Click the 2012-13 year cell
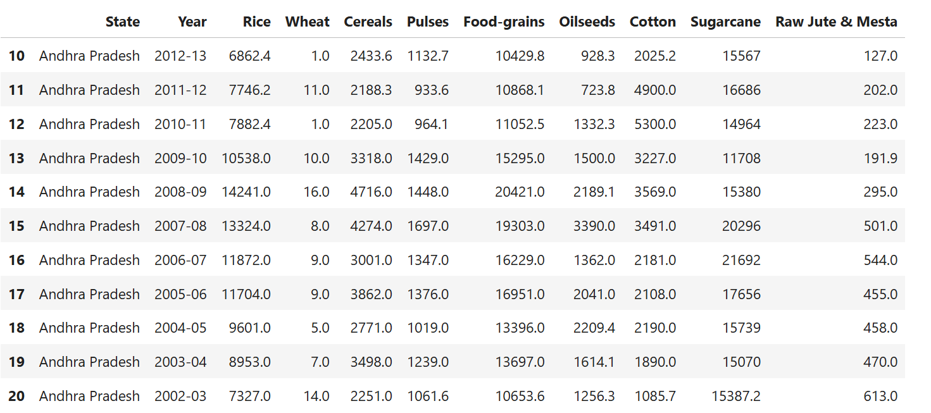Screen dimensions: 931x413 [180, 56]
